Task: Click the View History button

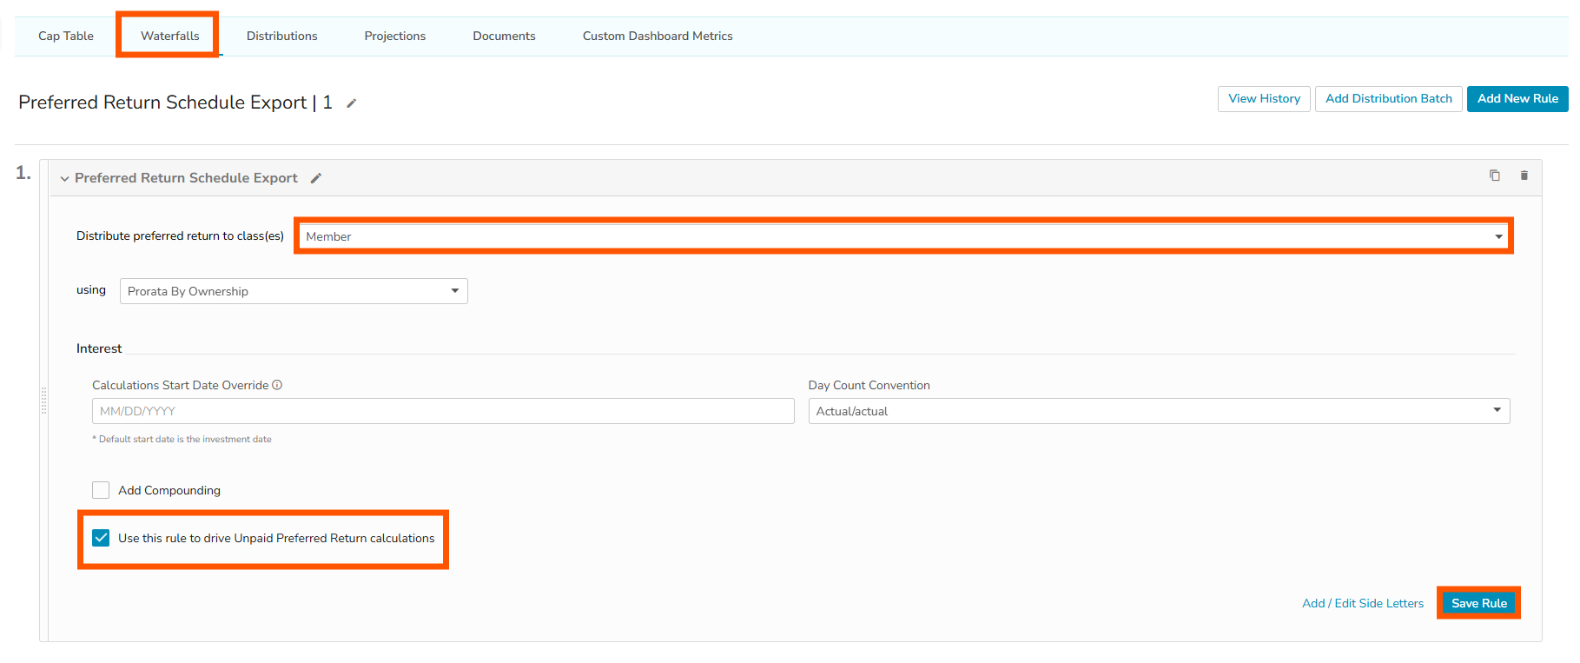Action: click(x=1264, y=99)
